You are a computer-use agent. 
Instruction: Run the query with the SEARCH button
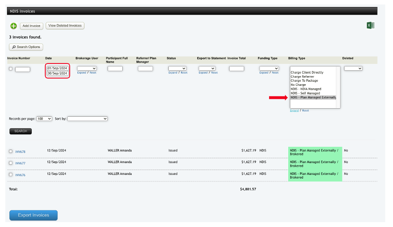click(x=20, y=131)
